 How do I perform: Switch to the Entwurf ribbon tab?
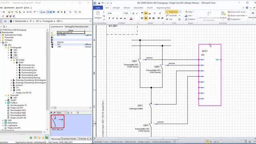(127, 8)
